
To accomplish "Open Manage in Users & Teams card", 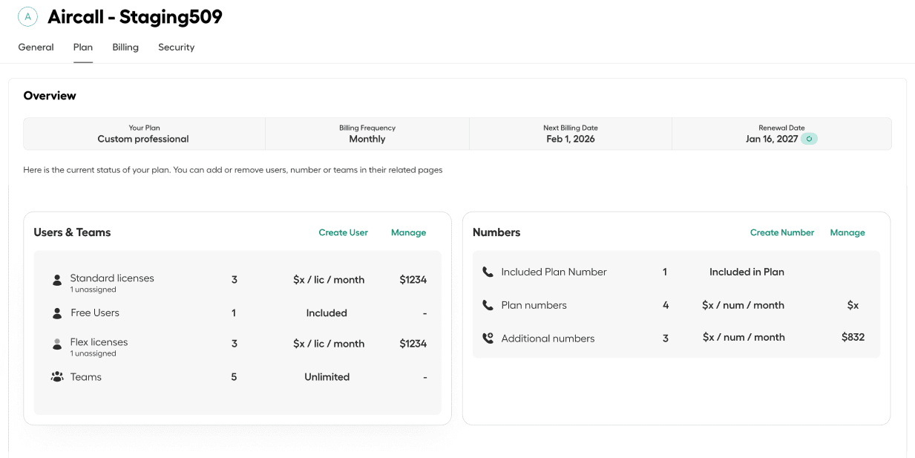I will click(x=409, y=232).
